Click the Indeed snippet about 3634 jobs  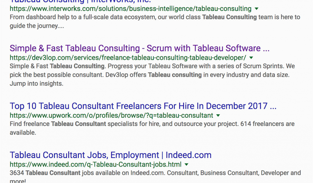155,176
